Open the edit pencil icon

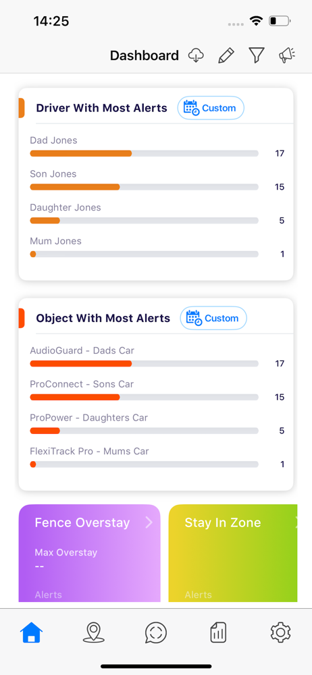click(x=226, y=55)
